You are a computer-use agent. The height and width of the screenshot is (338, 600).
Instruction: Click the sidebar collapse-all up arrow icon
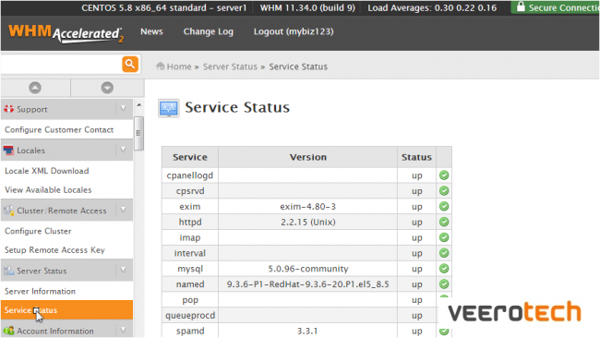click(x=35, y=88)
